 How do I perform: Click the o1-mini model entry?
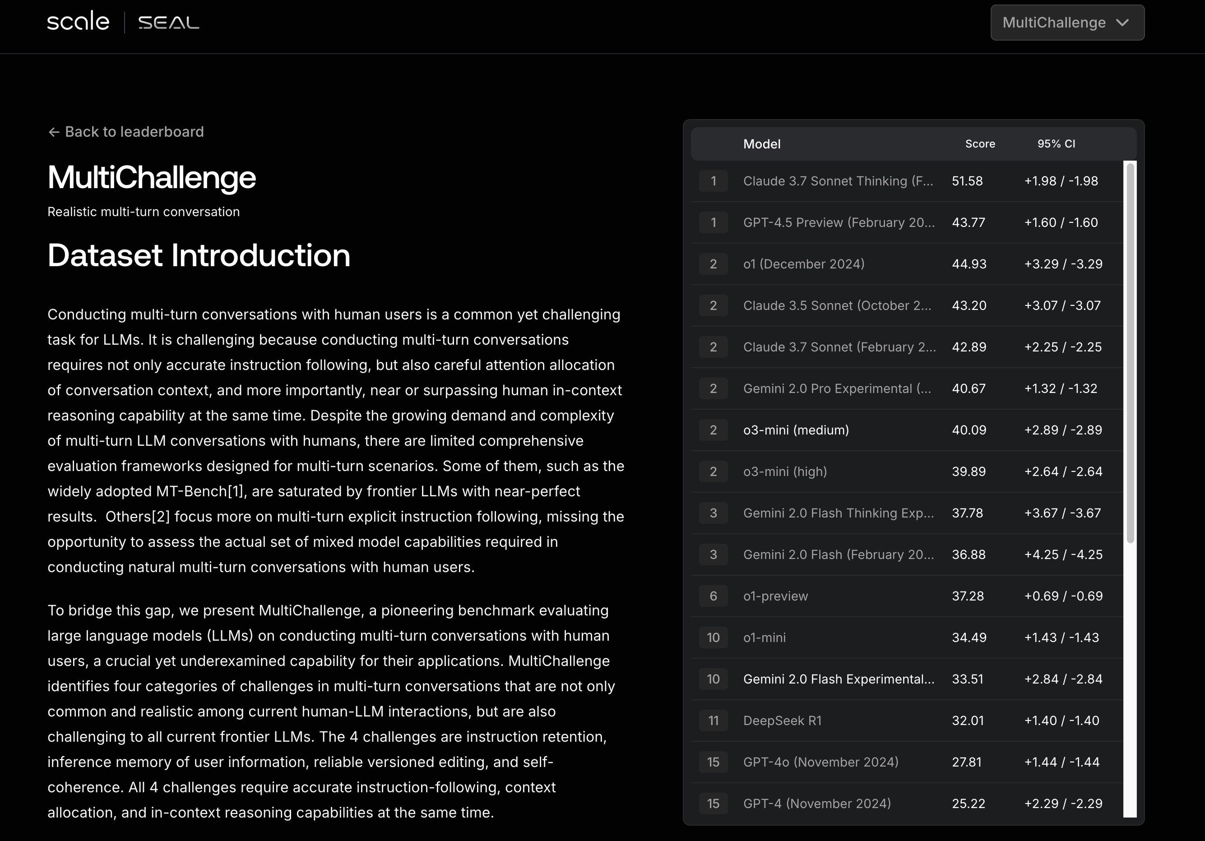[764, 638]
